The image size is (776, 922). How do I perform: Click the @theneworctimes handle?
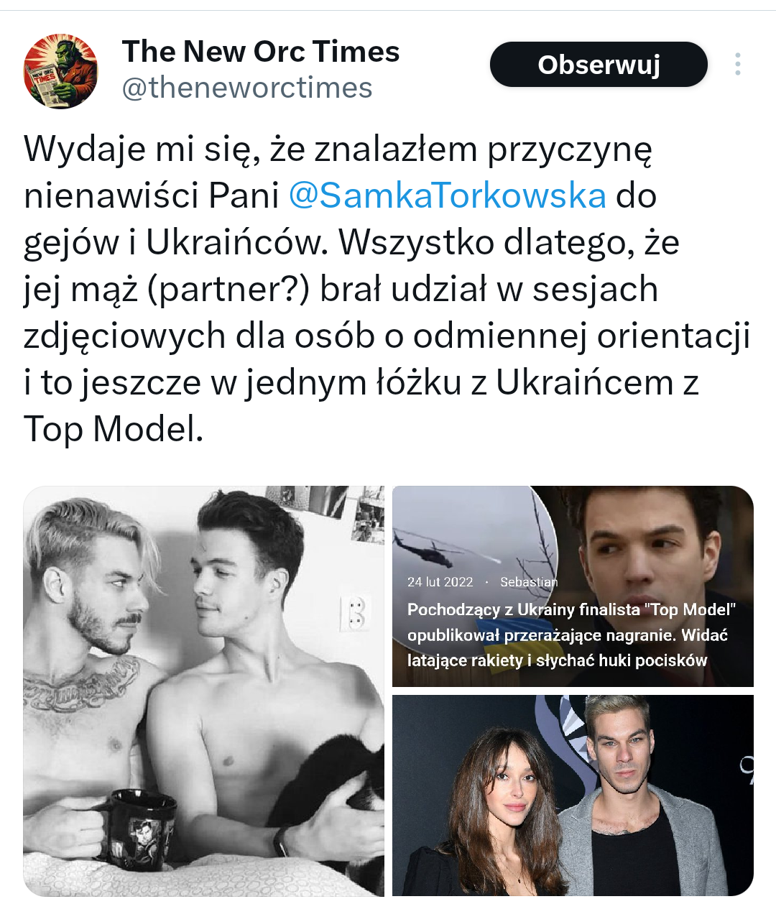tap(247, 88)
